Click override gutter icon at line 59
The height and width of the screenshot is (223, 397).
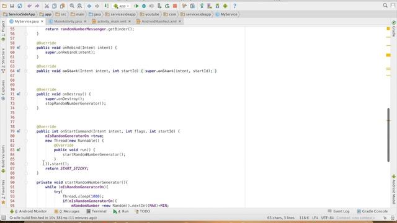tap(19, 48)
